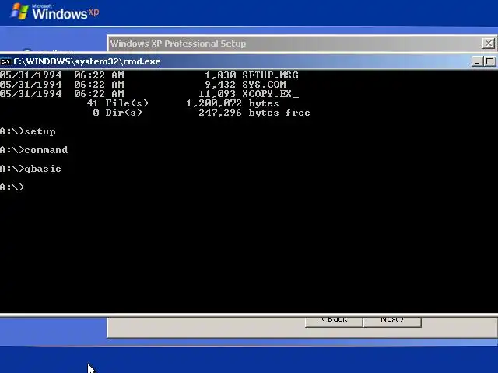Click the cmd.exe system menu icon
Viewport: 498px width, 373px height.
tap(5, 61)
